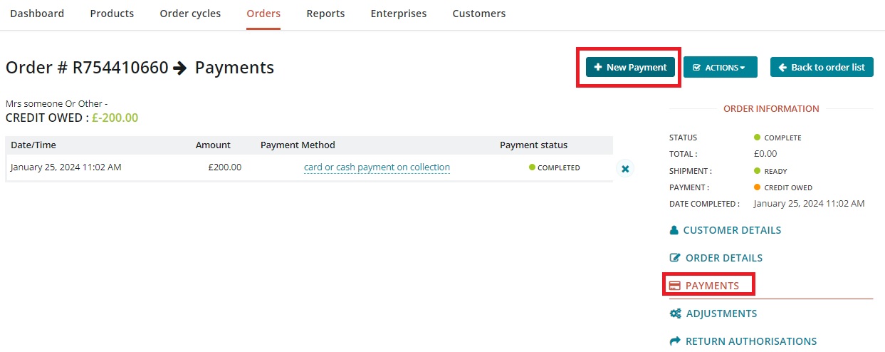Expand the Actions dropdown
Viewport: 885px width, 352px height.
tap(720, 68)
